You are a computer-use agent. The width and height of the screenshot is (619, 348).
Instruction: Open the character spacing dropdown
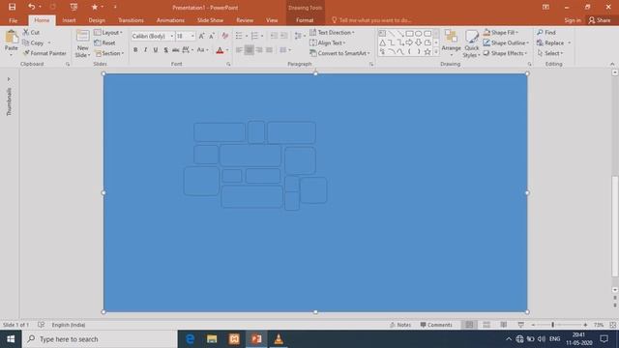188,50
